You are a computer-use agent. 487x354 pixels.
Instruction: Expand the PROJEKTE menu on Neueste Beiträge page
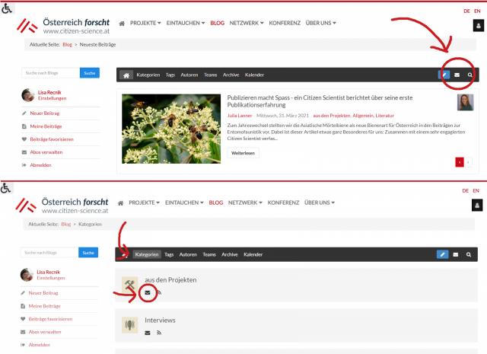pos(145,24)
